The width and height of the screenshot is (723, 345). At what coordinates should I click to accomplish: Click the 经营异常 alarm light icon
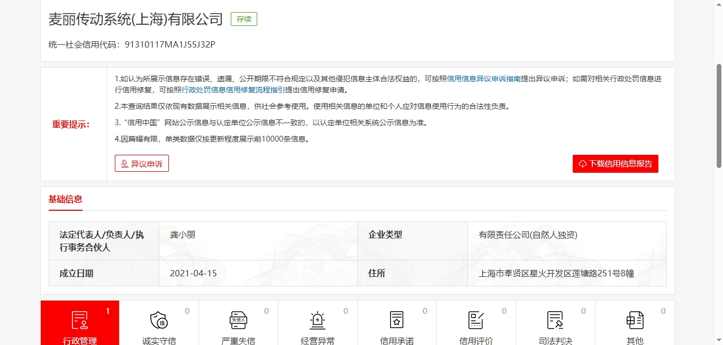(x=318, y=320)
